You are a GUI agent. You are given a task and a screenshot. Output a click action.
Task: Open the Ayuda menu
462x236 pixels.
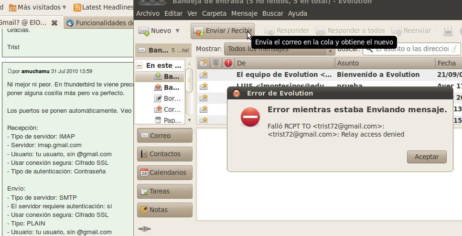click(298, 13)
